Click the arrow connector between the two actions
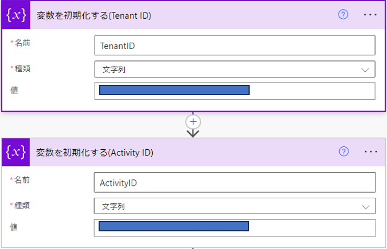Screen dimensions: 387x249 pyautogui.click(x=193, y=133)
